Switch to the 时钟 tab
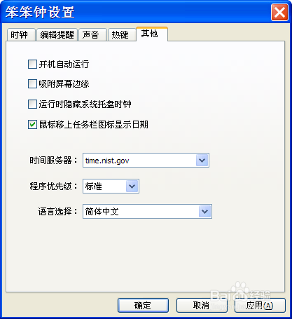The height and width of the screenshot is (319, 292). [21, 35]
